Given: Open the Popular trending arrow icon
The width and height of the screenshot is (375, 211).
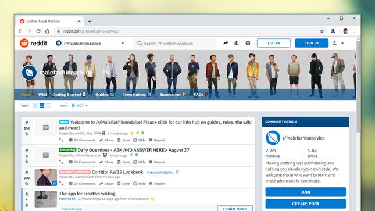Looking at the screenshot, I should tap(226, 43).
